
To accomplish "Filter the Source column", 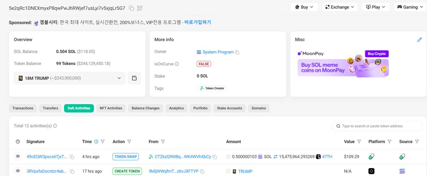I will (417, 142).
